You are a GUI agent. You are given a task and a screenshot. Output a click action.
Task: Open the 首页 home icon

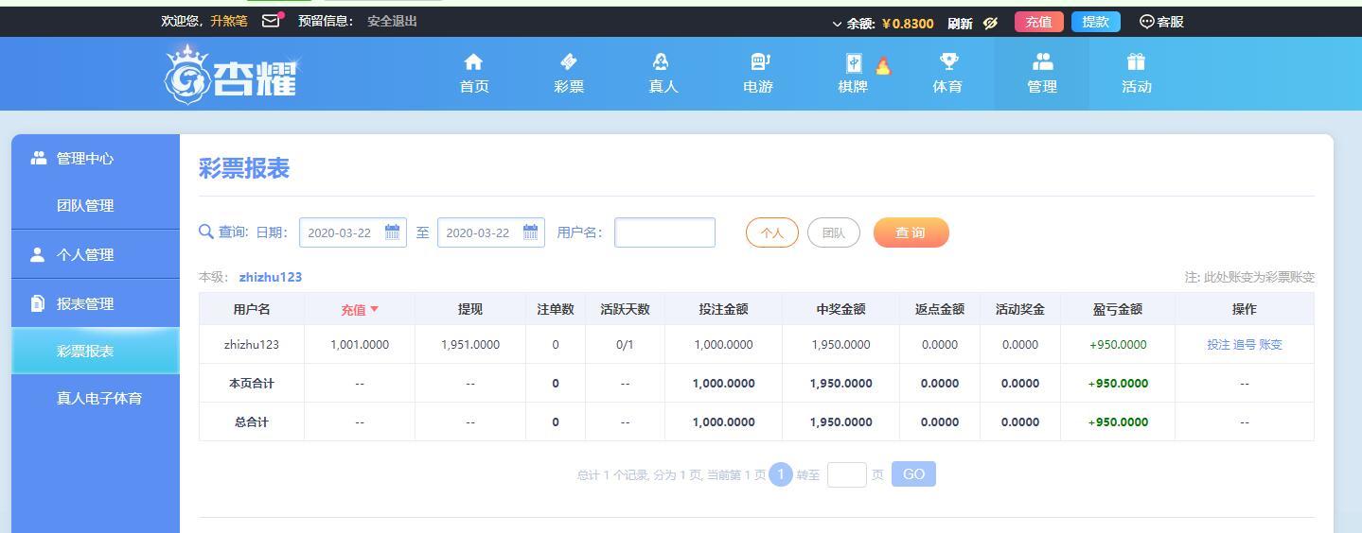[473, 62]
